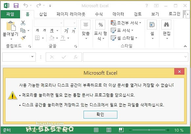Viewport: 191px width, 134px height.
Task: Cut selection with scissors icon
Action: pos(23,23)
